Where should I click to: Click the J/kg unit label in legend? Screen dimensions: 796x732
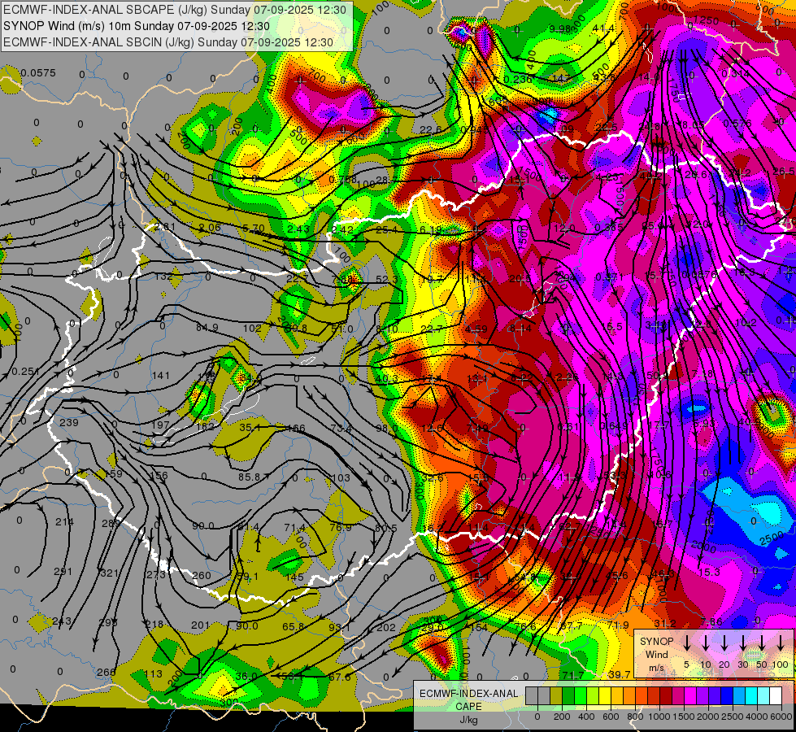[x=468, y=719]
